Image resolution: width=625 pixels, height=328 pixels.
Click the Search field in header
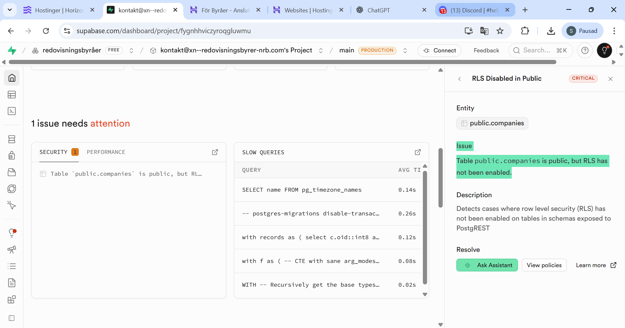click(x=541, y=50)
